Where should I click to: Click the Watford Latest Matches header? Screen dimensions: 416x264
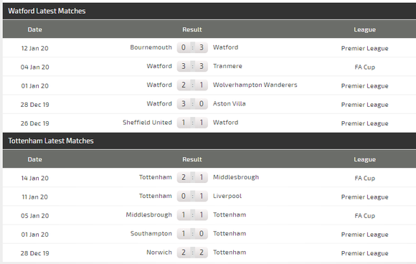[47, 11]
